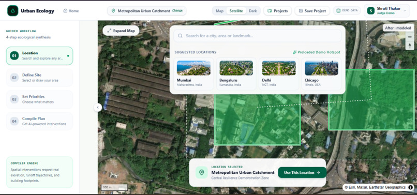Open the Projects button
The image size is (417, 195).
(x=278, y=11)
